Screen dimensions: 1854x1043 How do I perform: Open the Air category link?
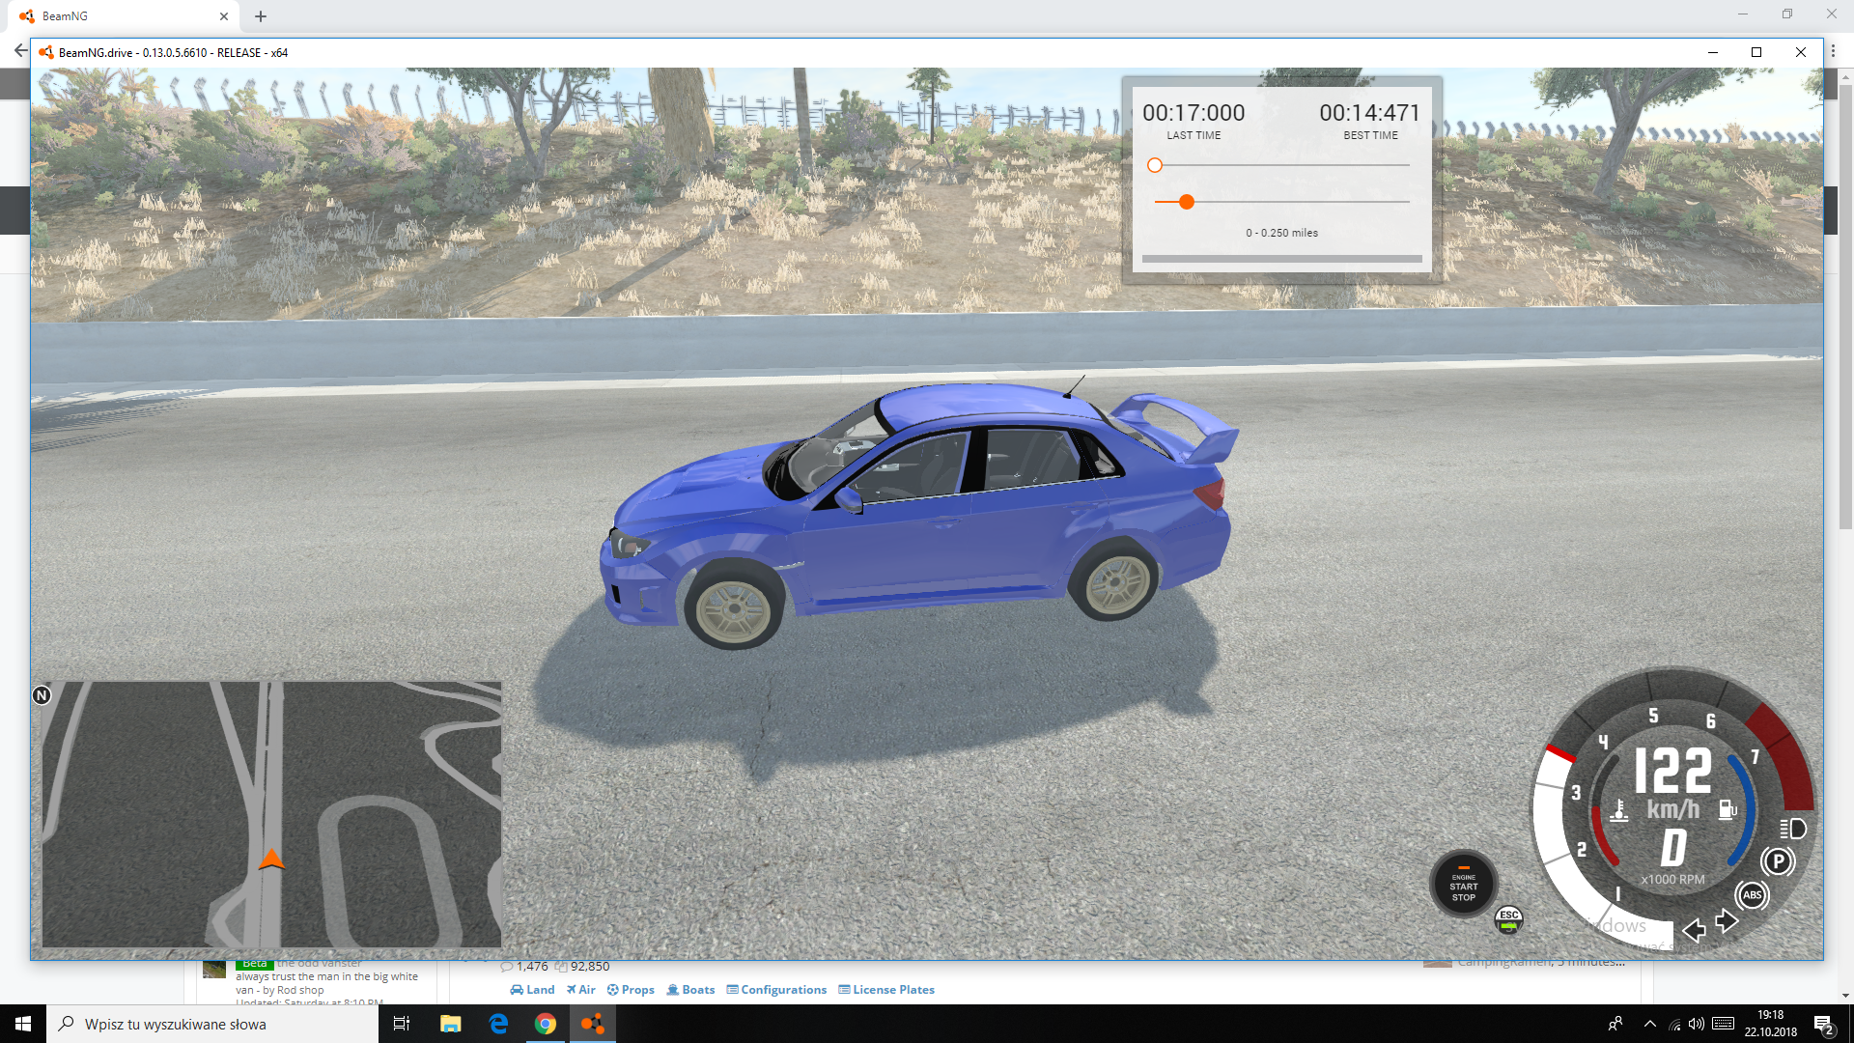click(x=580, y=990)
